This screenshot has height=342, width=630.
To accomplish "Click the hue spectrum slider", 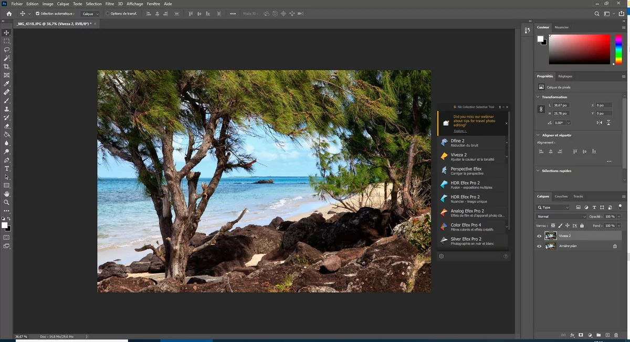I will click(618, 49).
